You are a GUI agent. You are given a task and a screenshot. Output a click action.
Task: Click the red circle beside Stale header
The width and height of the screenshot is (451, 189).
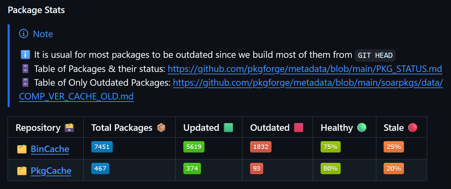413,128
